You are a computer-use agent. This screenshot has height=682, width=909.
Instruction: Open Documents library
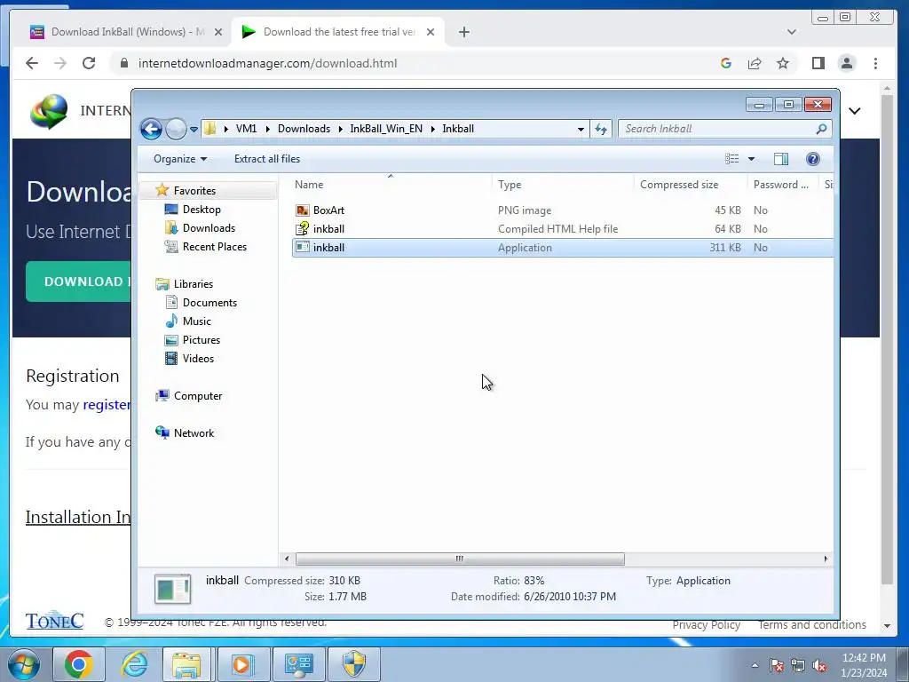(209, 303)
